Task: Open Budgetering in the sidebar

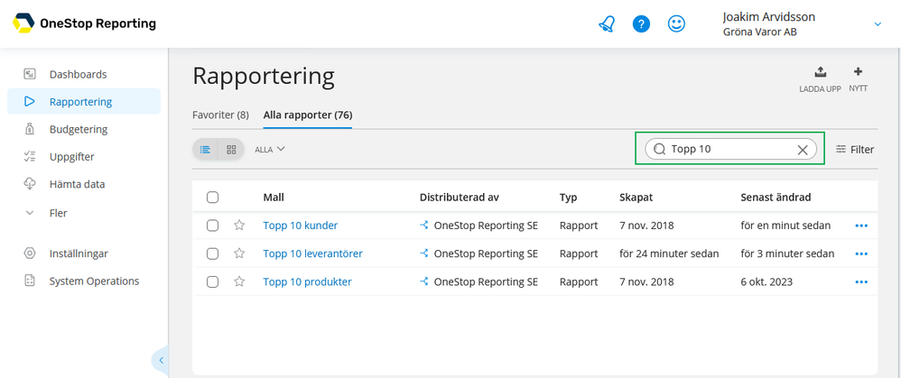Action: pos(79,129)
